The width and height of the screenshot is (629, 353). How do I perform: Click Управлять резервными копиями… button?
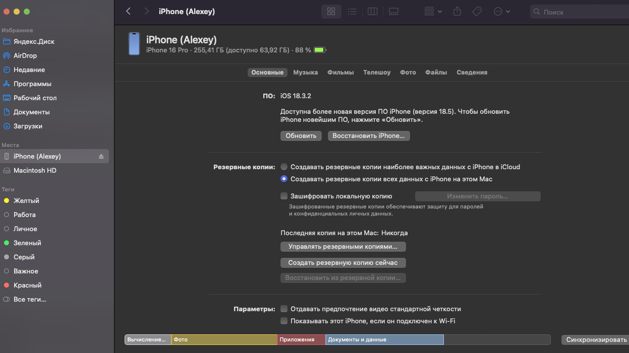tap(343, 247)
